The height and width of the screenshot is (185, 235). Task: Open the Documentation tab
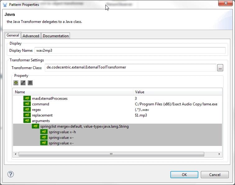point(56,36)
